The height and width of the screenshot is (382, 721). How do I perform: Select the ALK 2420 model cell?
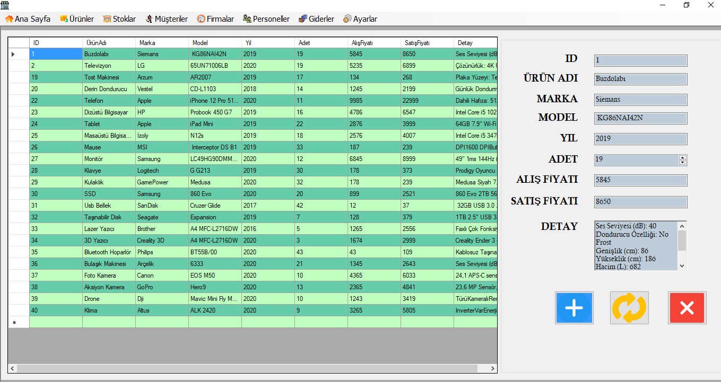(x=215, y=310)
